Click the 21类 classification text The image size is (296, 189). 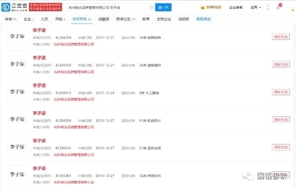click(x=150, y=148)
